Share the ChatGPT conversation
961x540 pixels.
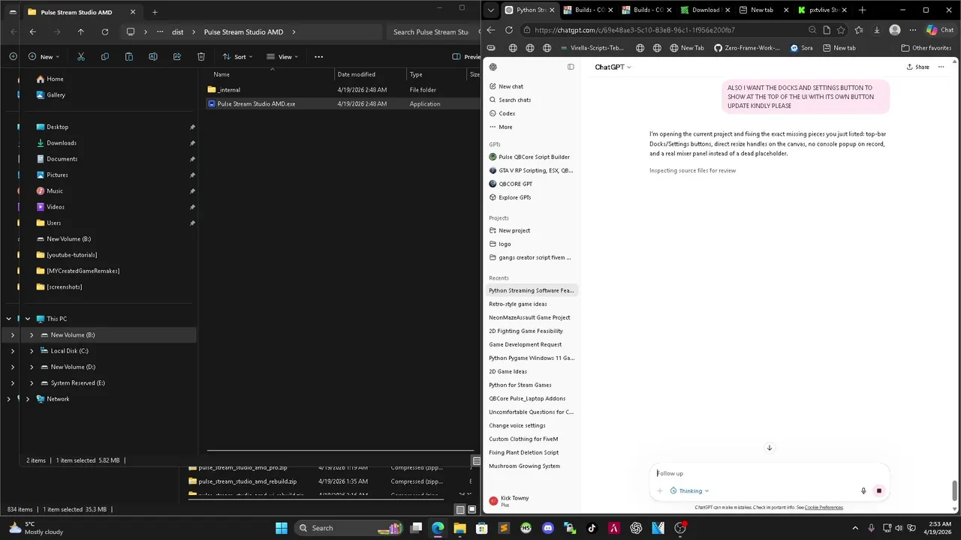[x=917, y=67]
